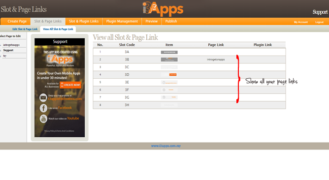This screenshot has height=180, width=329.
Task: Switch to Slot & Plugin Links tab
Action: 84,21
